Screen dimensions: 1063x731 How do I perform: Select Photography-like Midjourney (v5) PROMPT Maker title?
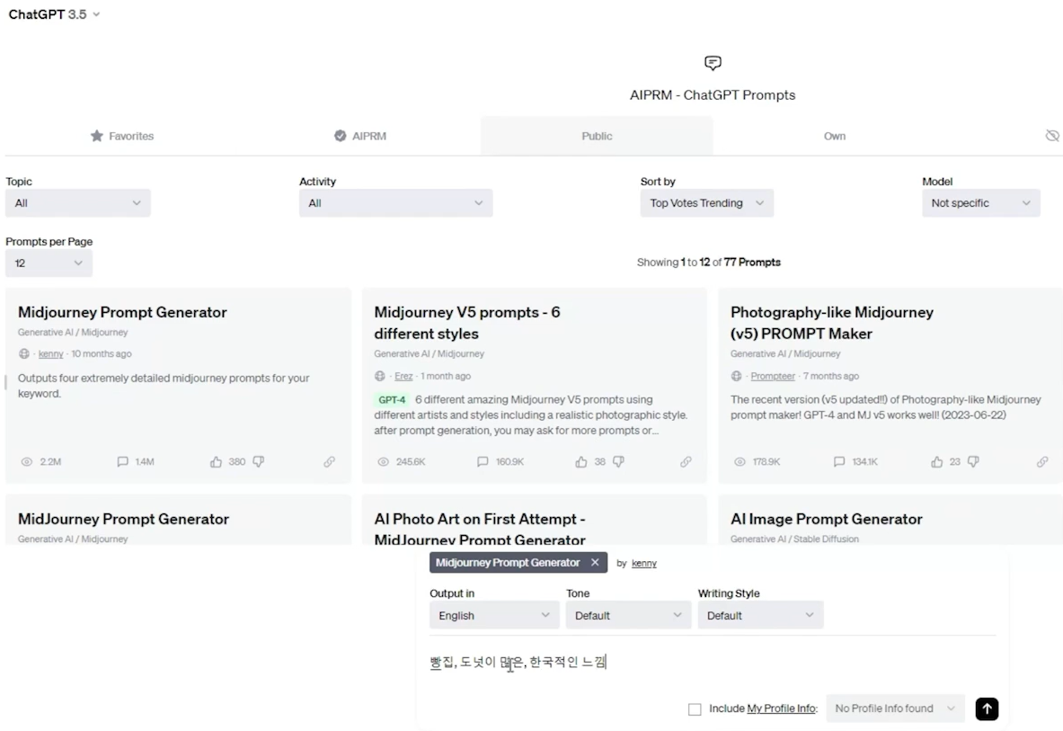tap(832, 323)
